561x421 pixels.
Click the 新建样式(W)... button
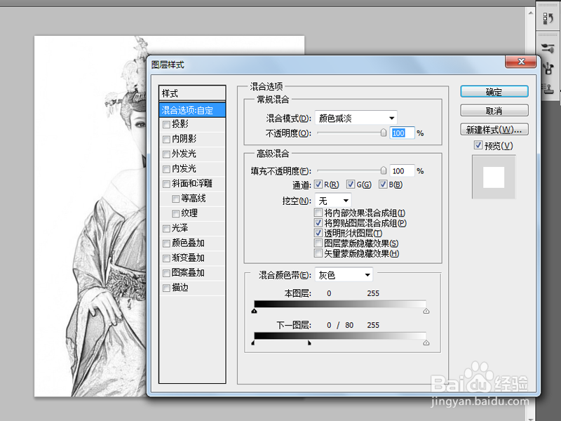(494, 130)
